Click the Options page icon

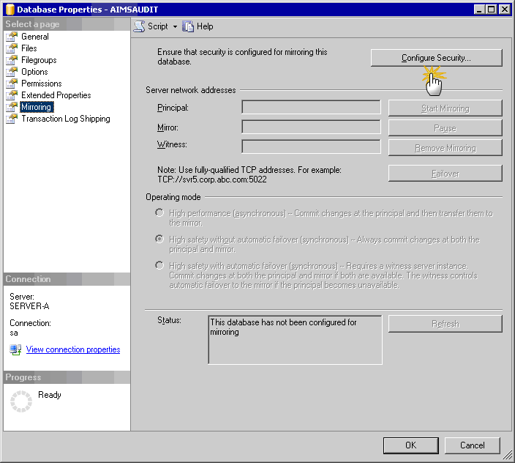tap(12, 72)
